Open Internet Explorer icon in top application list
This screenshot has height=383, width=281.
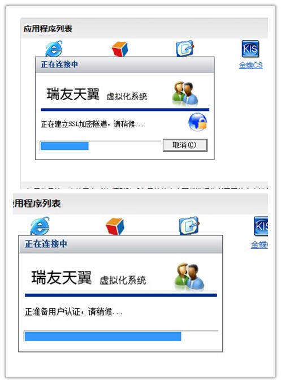pyautogui.click(x=54, y=49)
